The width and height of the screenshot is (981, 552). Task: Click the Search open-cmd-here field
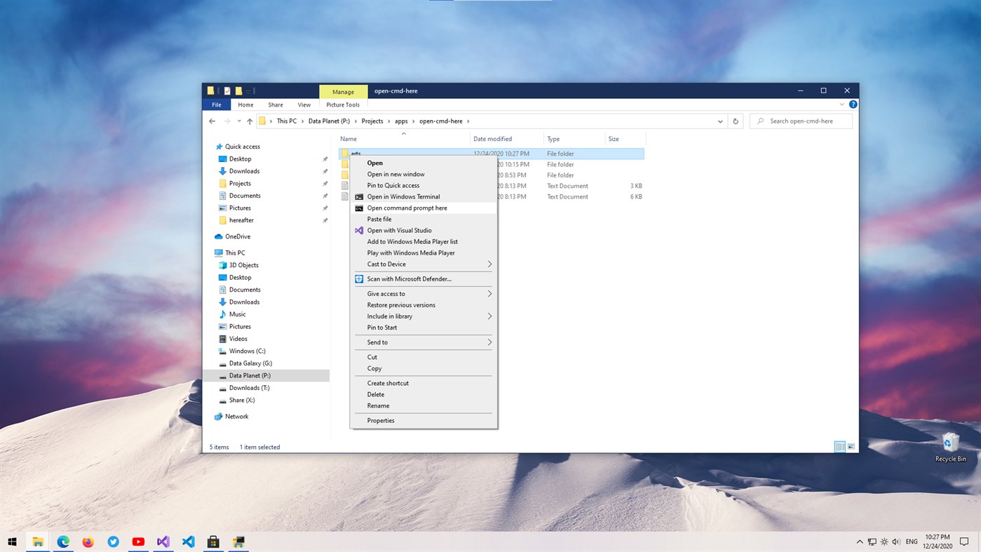(801, 121)
